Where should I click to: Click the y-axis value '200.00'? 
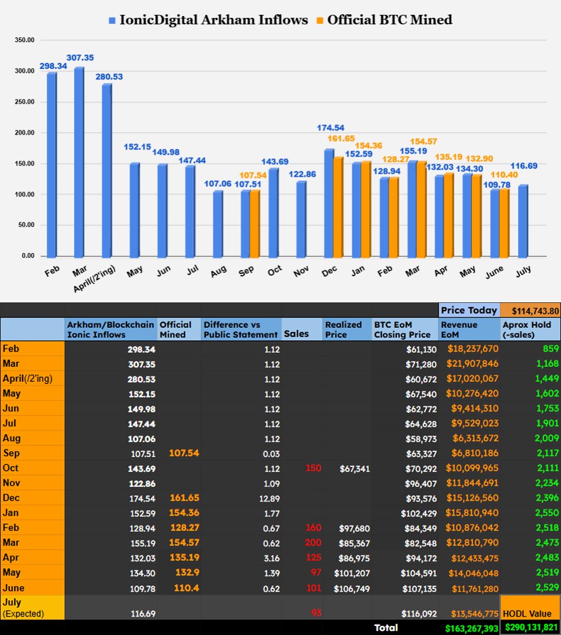tap(25, 132)
